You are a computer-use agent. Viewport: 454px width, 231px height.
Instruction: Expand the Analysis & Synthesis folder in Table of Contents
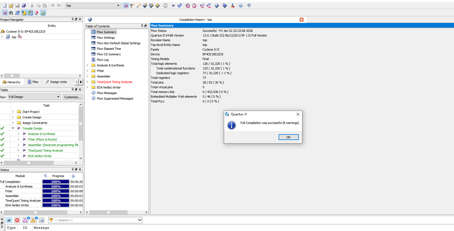(87, 65)
